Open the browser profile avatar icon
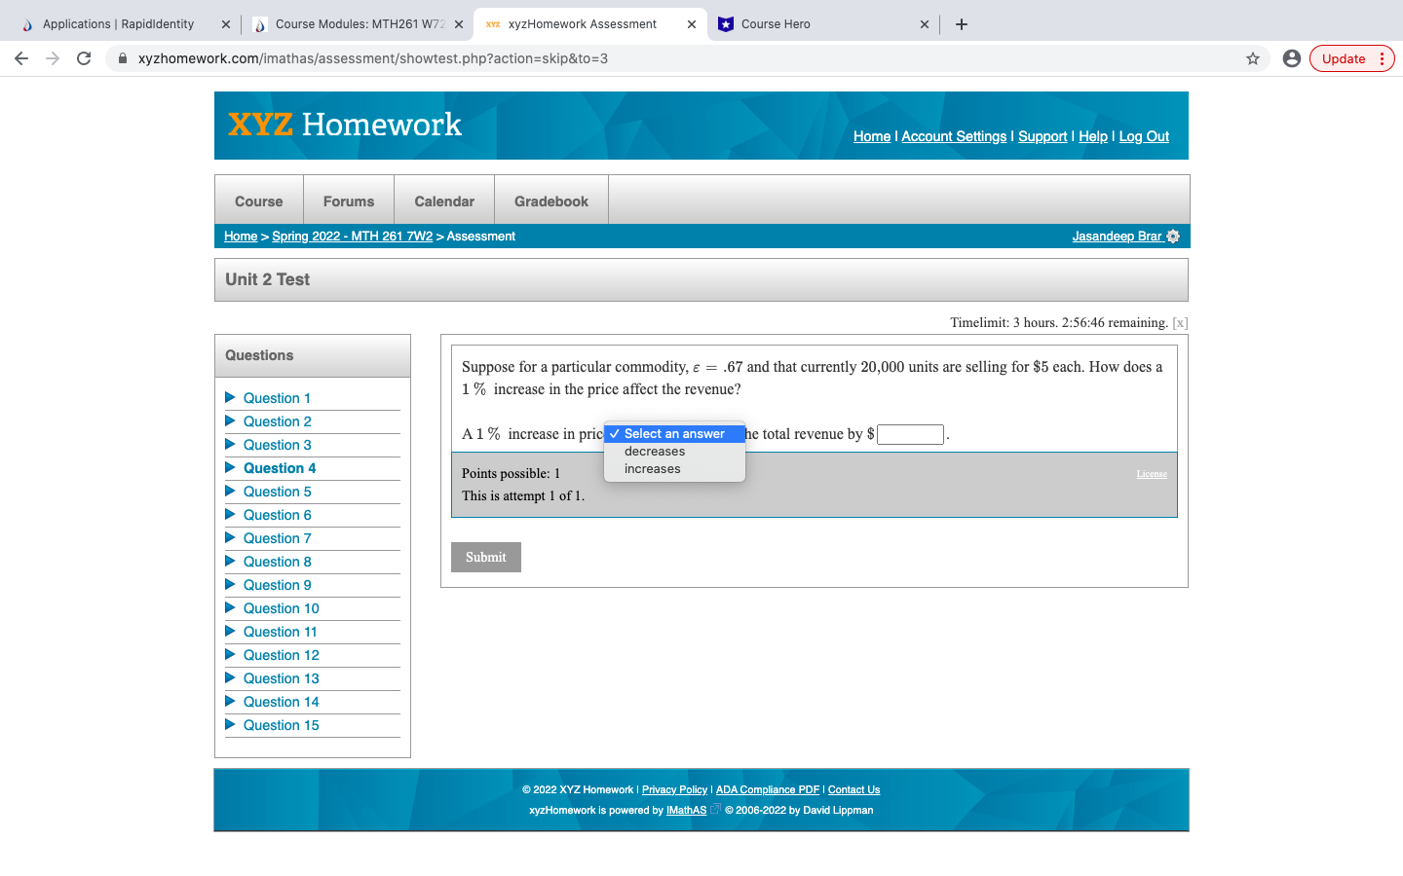The image size is (1403, 876). 1292,58
